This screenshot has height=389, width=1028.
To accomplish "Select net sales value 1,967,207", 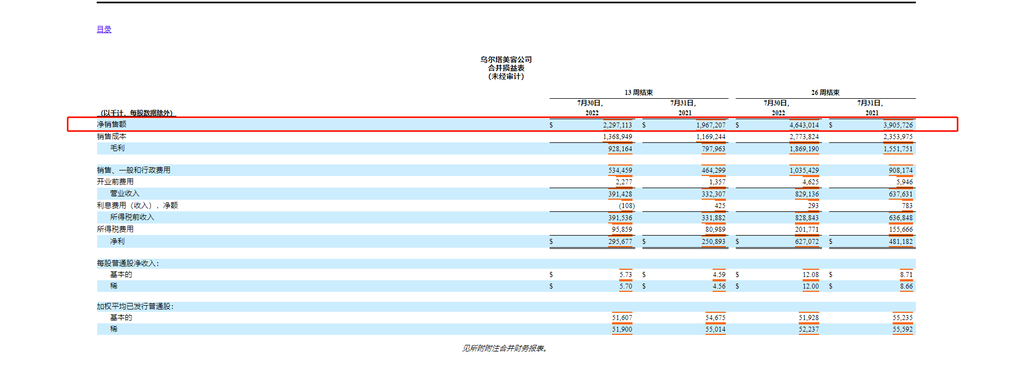I will [711, 125].
